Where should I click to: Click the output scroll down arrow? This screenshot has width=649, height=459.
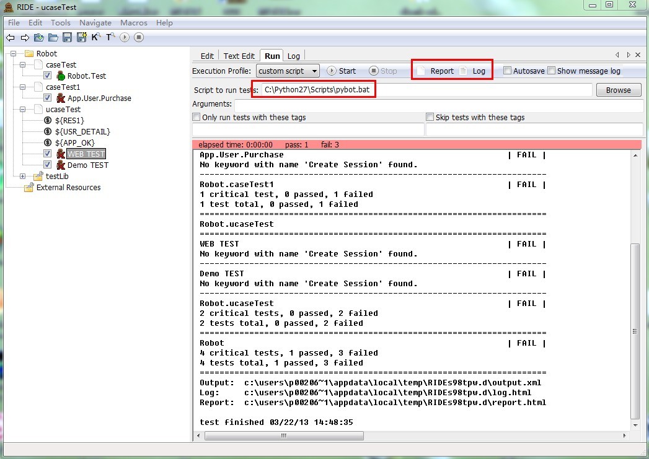[x=635, y=426]
